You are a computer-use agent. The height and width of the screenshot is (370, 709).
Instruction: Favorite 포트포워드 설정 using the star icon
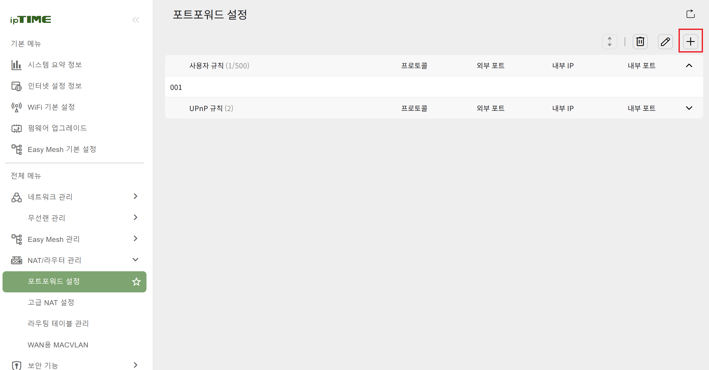point(136,282)
